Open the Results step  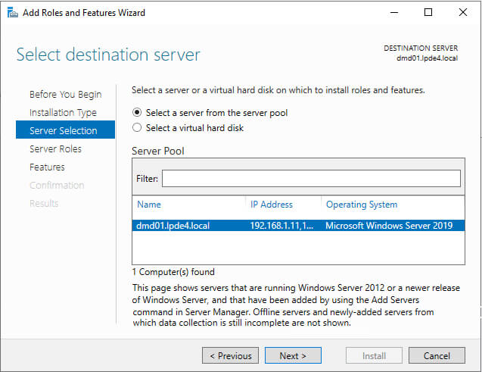pos(44,203)
